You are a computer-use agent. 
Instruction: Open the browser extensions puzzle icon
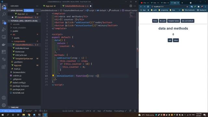(x=199, y=6)
